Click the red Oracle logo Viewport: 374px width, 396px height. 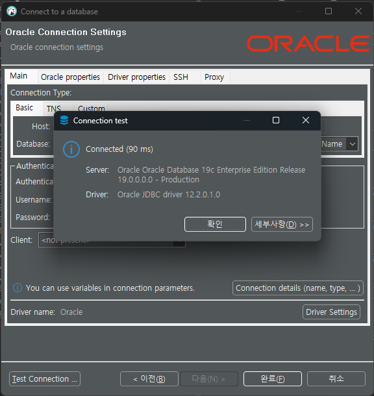click(x=308, y=43)
